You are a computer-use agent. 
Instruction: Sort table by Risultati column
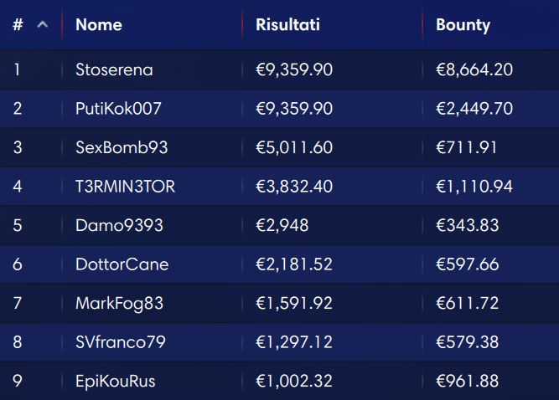click(x=287, y=24)
